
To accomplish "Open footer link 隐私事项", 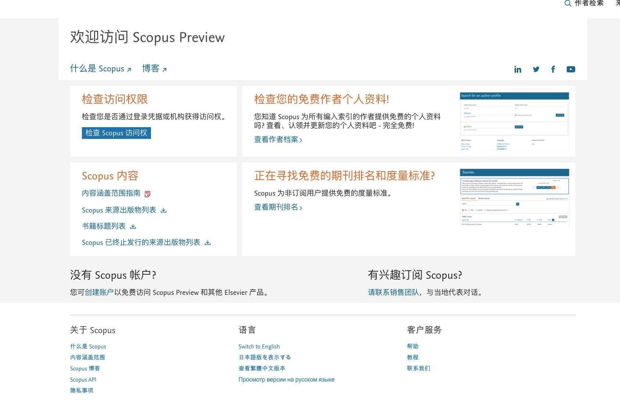I will (82, 390).
